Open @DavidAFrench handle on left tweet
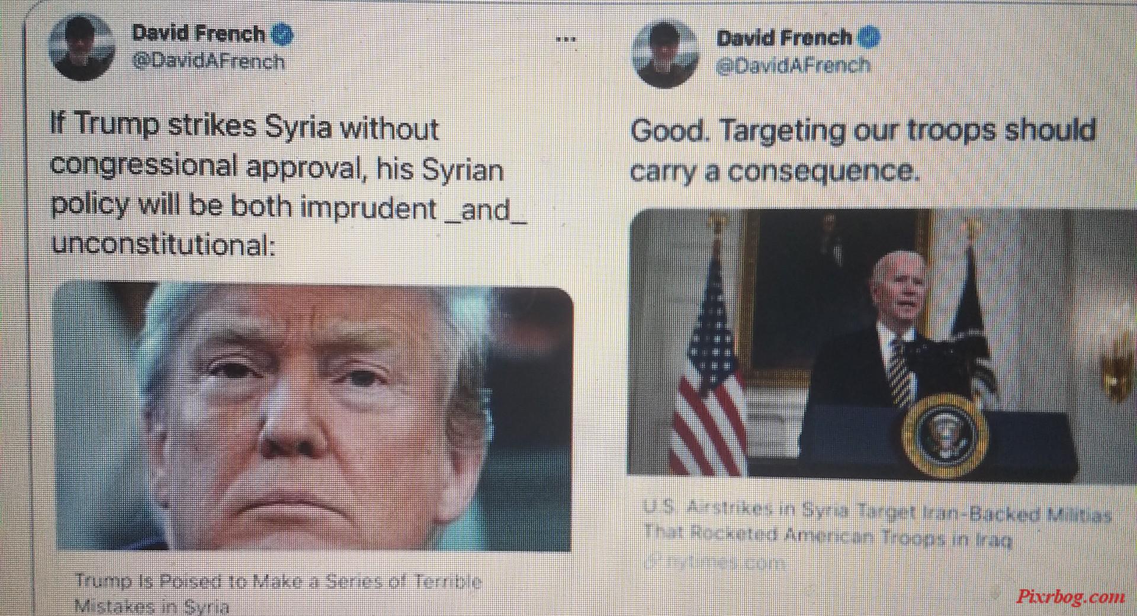 pos(208,62)
